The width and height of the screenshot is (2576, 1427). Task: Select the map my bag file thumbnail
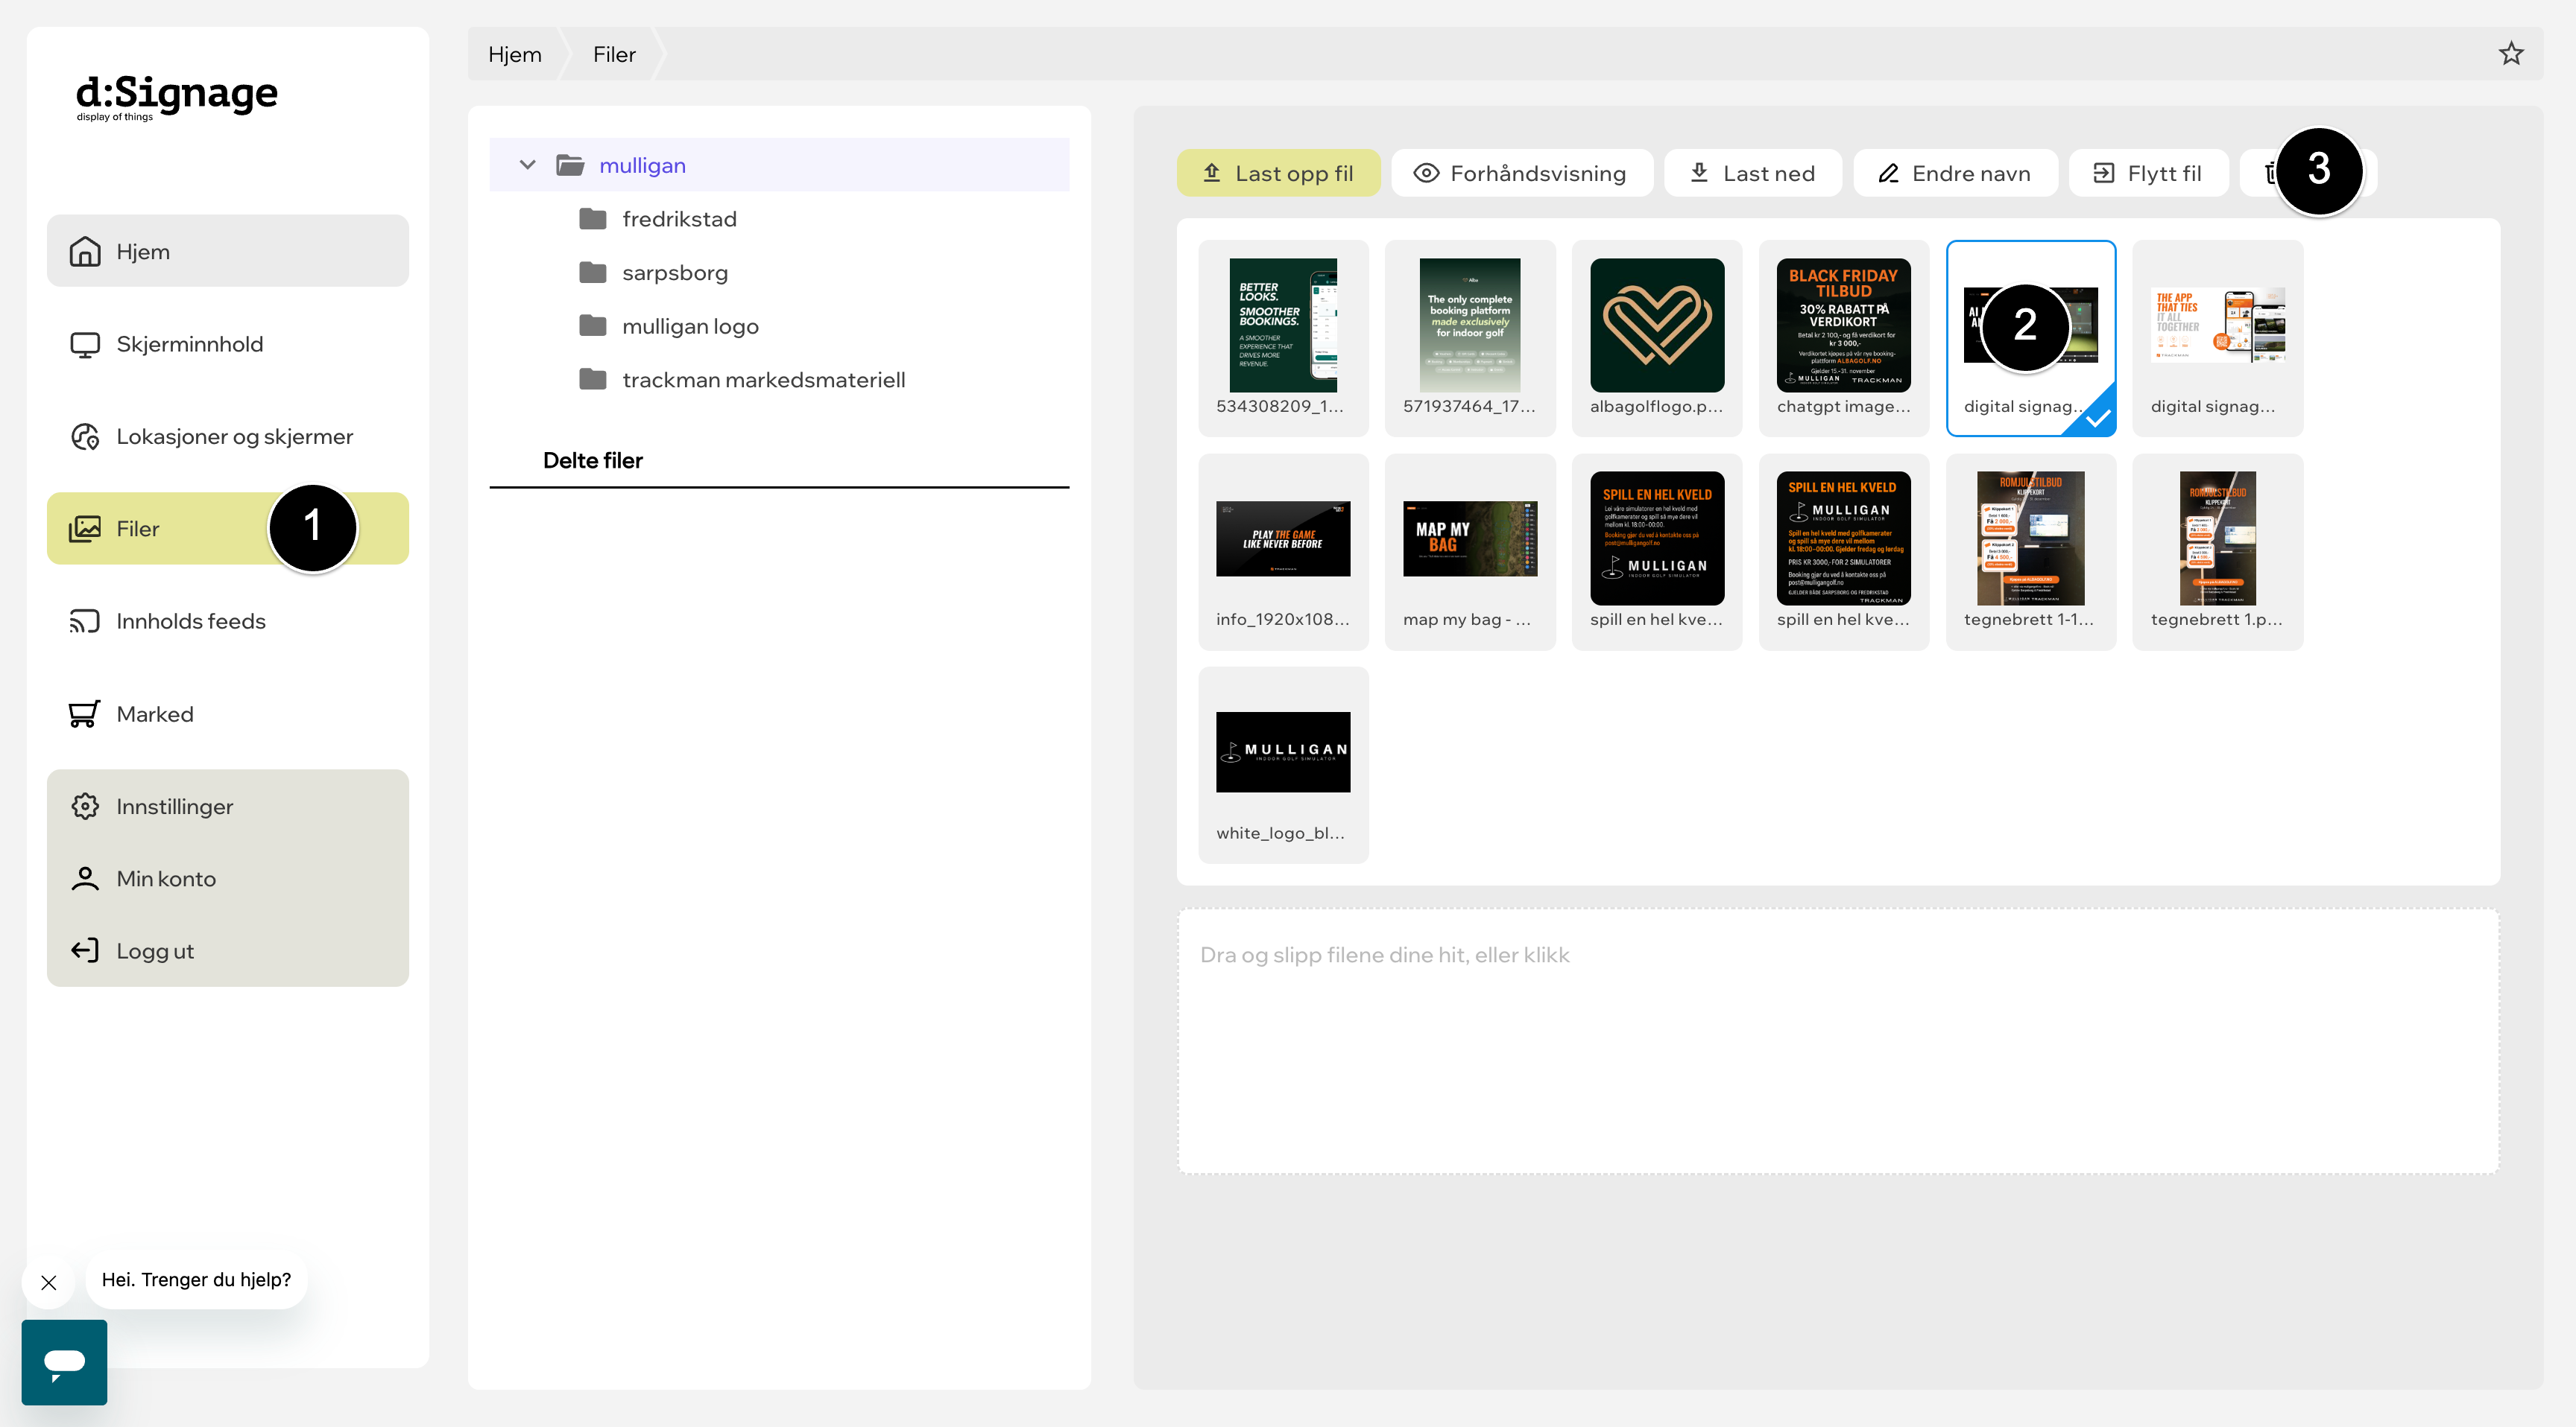tap(1470, 552)
